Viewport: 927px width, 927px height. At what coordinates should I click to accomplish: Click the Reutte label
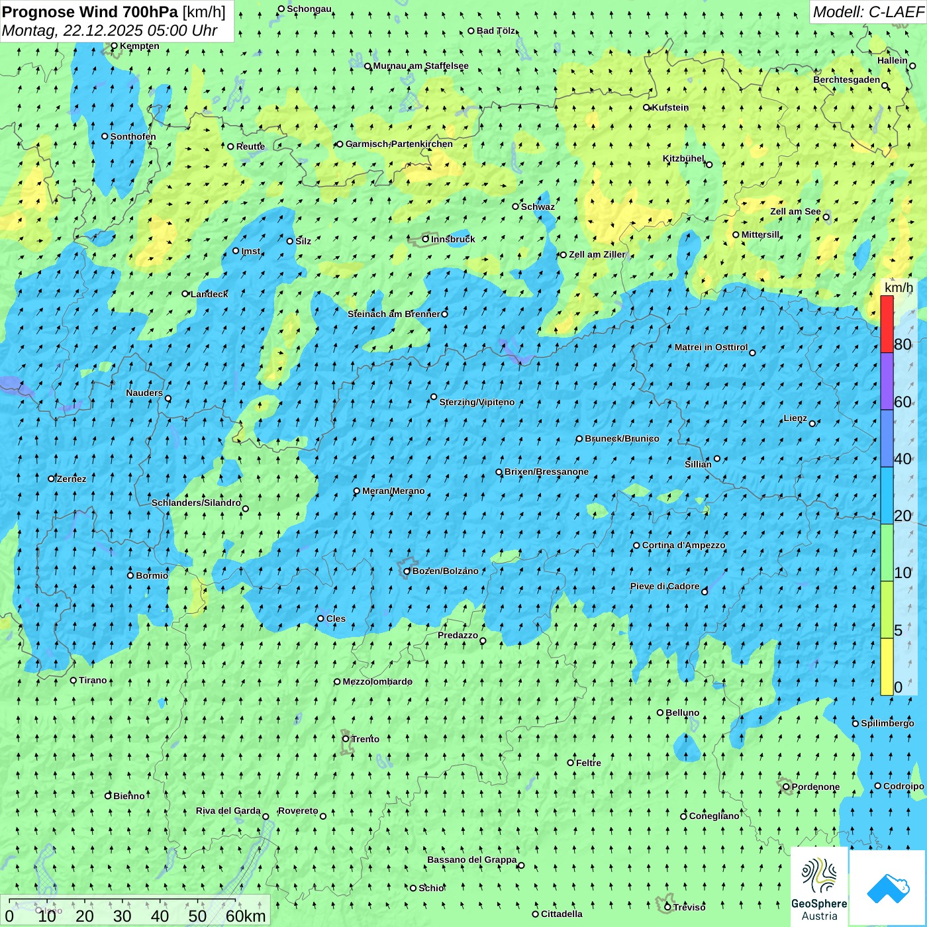point(250,146)
